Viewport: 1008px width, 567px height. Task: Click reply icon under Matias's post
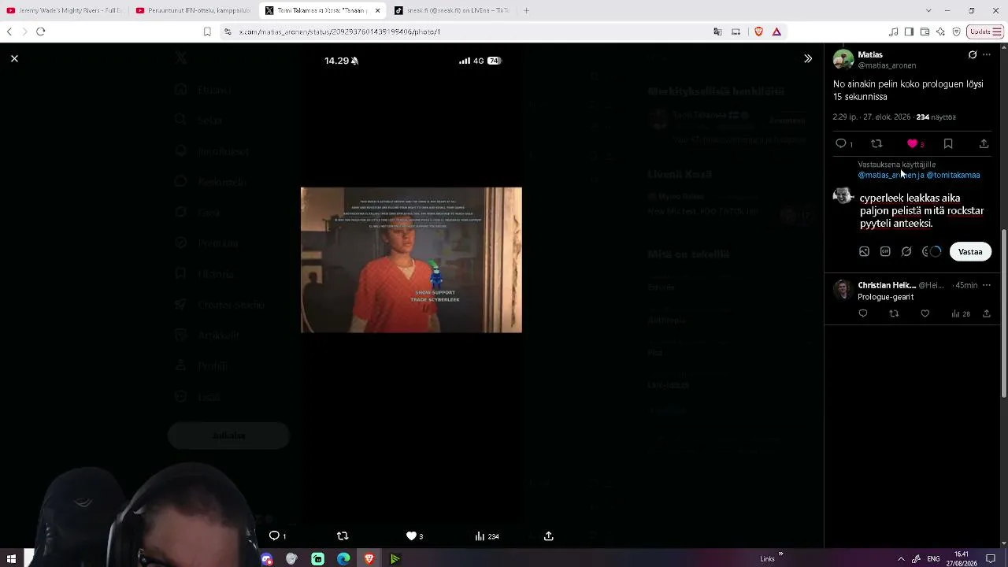coord(841,143)
